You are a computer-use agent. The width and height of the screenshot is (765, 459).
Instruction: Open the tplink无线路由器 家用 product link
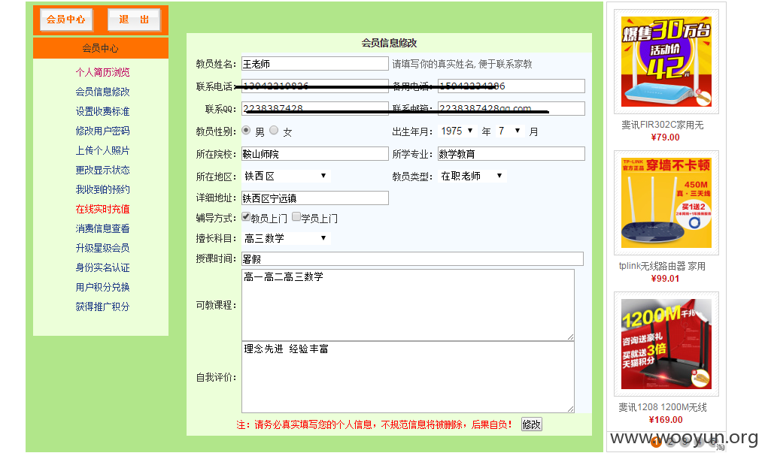662,266
